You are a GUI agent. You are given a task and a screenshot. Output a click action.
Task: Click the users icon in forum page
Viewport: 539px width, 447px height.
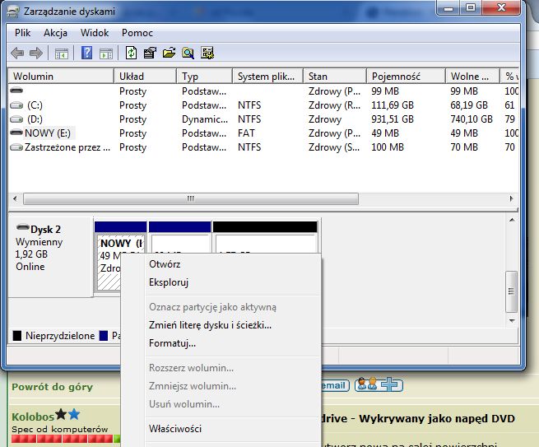pyautogui.click(x=366, y=384)
